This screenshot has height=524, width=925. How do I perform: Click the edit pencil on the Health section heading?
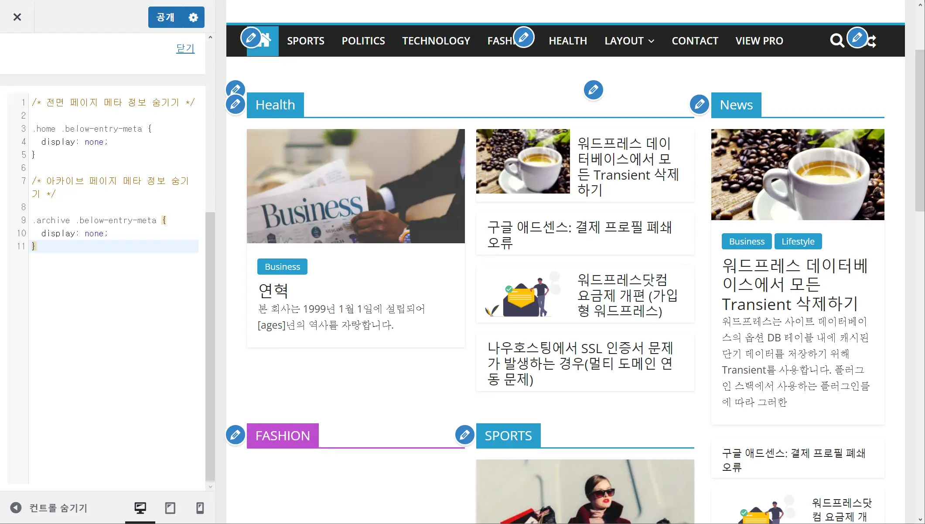tap(235, 104)
